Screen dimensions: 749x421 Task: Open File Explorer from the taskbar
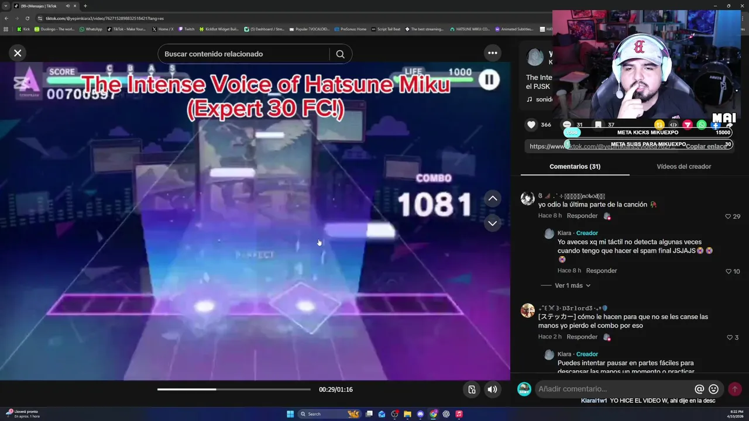coord(407,414)
